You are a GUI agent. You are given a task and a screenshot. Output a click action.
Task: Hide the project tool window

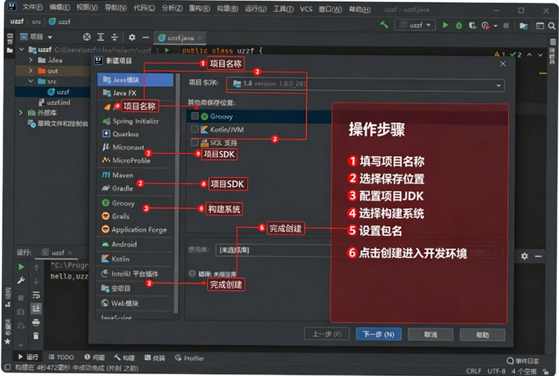click(146, 37)
